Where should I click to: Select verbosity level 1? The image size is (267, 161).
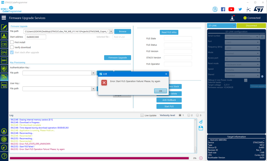click(x=180, y=115)
